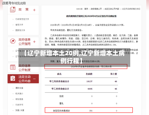Click the value 10137 in the table
Screen dimensions: 149x115
(89, 81)
